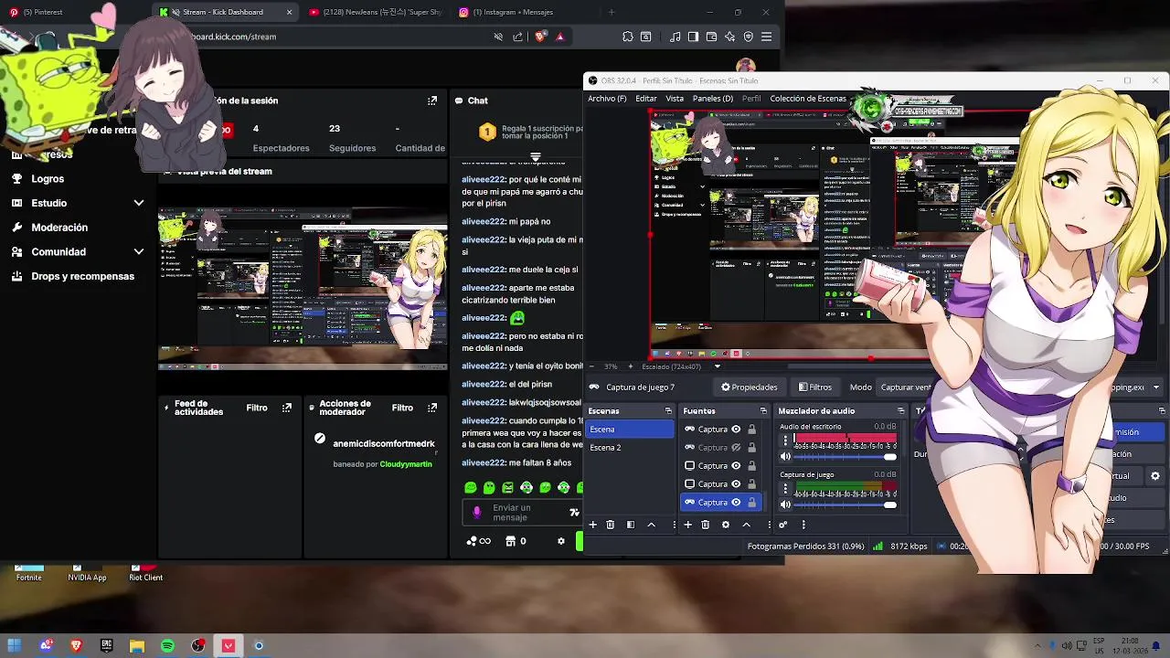Open the Brave hamburger menu
The width and height of the screenshot is (1170, 658).
coord(766,37)
